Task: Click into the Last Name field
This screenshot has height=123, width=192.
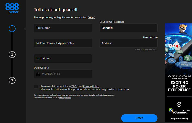Action: tap(63, 58)
